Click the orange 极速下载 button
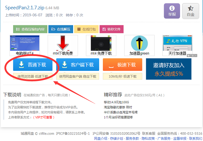The image size is (203, 141). tap(122, 64)
